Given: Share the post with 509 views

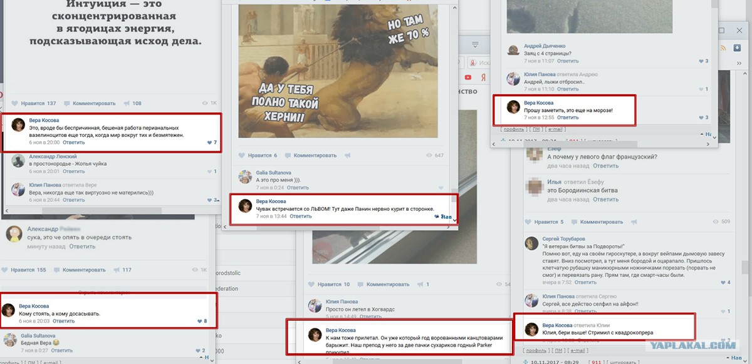Looking at the screenshot, I should (635, 221).
